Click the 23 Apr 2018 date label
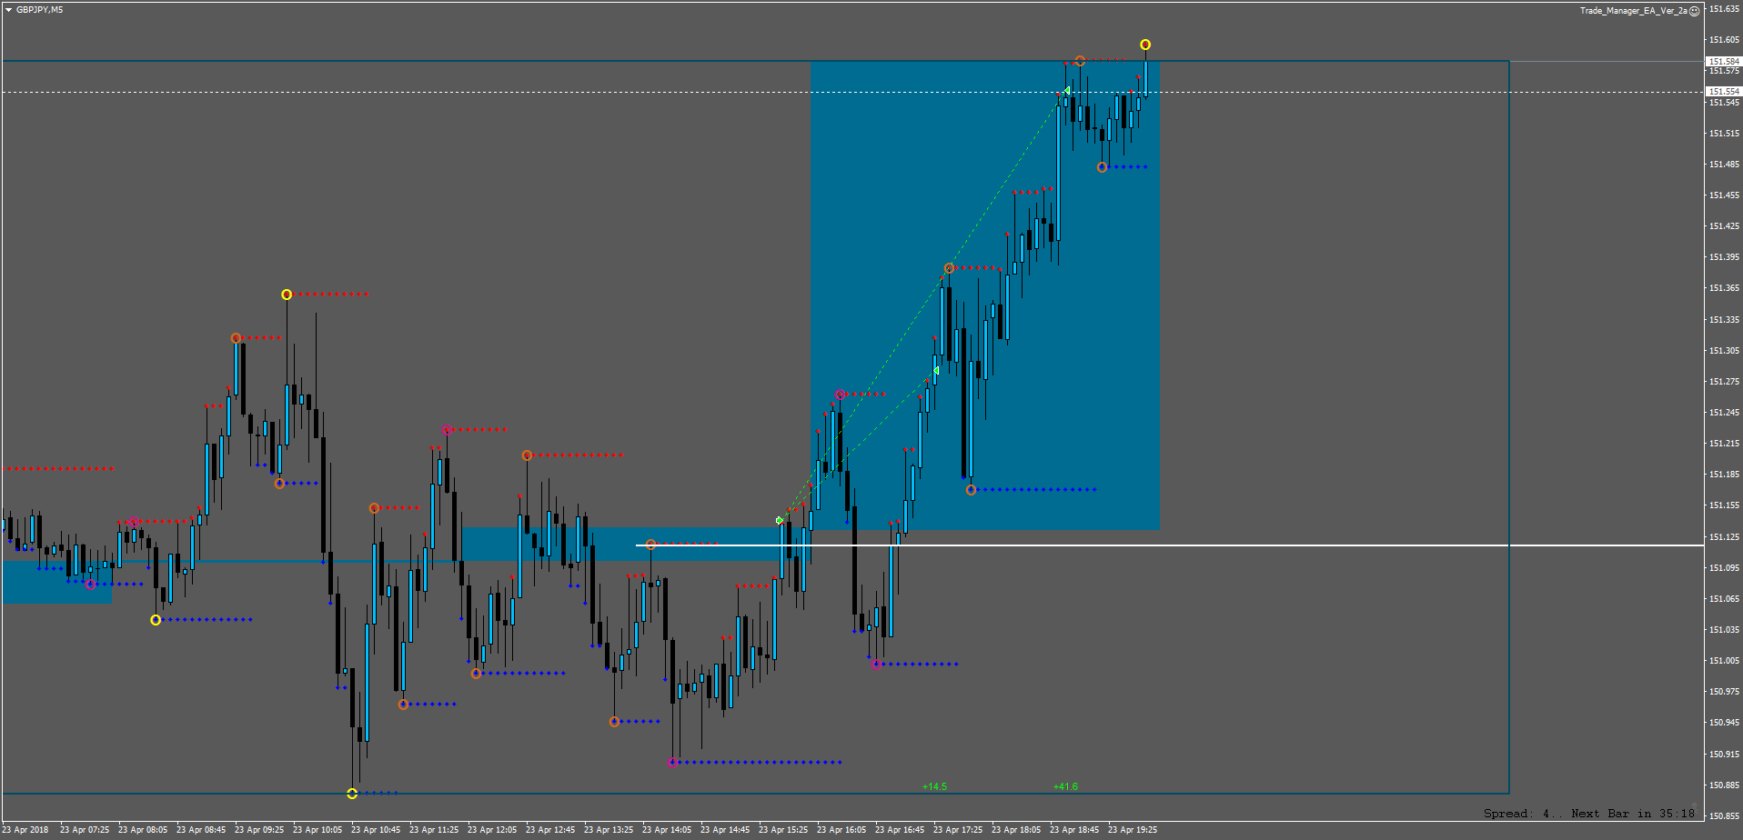 pyautogui.click(x=26, y=830)
